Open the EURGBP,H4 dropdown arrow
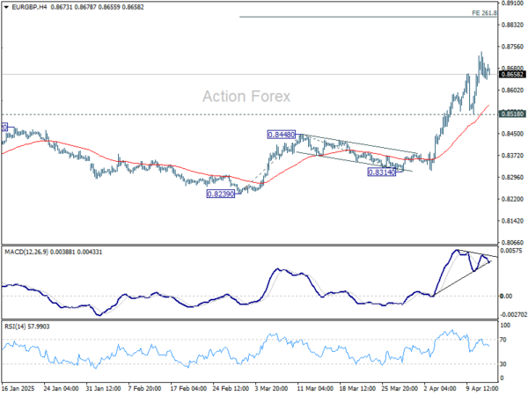The image size is (528, 396). pyautogui.click(x=6, y=7)
